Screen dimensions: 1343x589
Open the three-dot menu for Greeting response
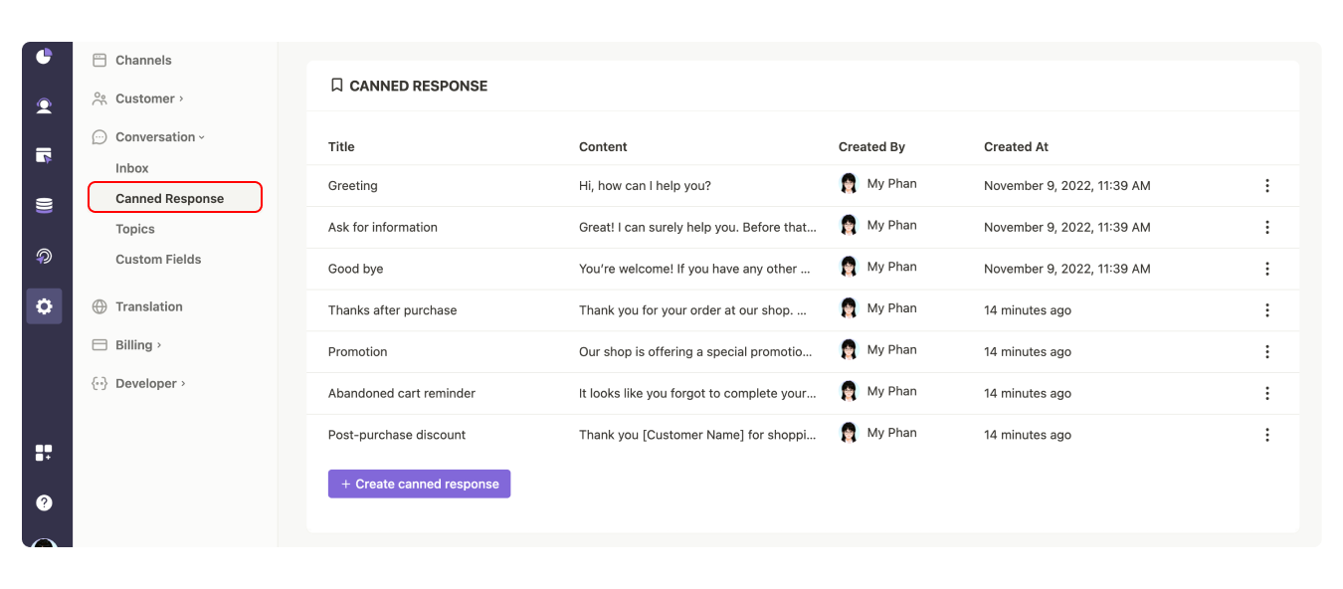1267,185
